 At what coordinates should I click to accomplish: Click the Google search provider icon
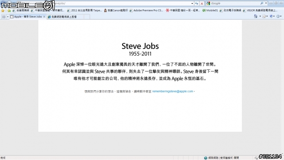click(208, 3)
